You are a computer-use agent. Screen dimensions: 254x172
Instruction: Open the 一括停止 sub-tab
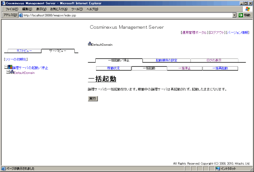pos(185,68)
